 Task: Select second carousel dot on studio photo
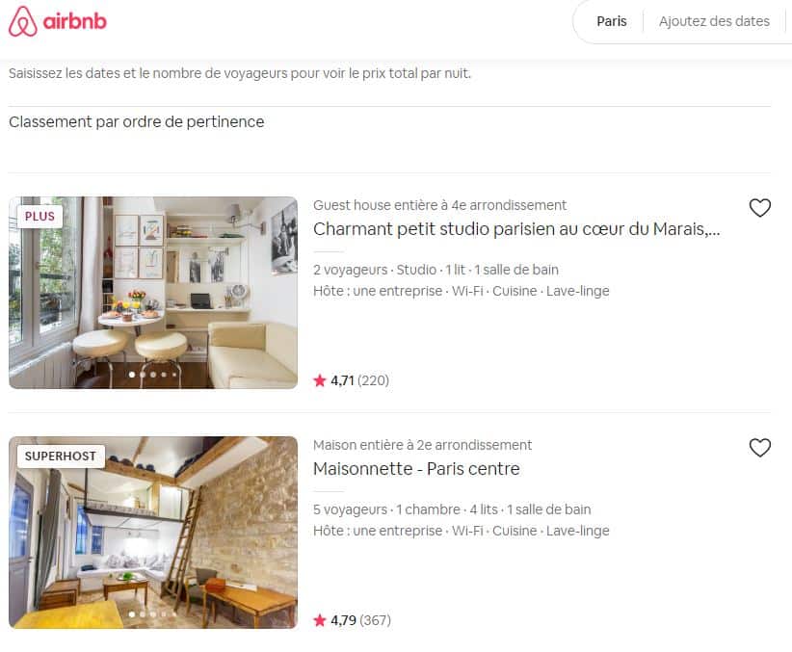point(143,375)
